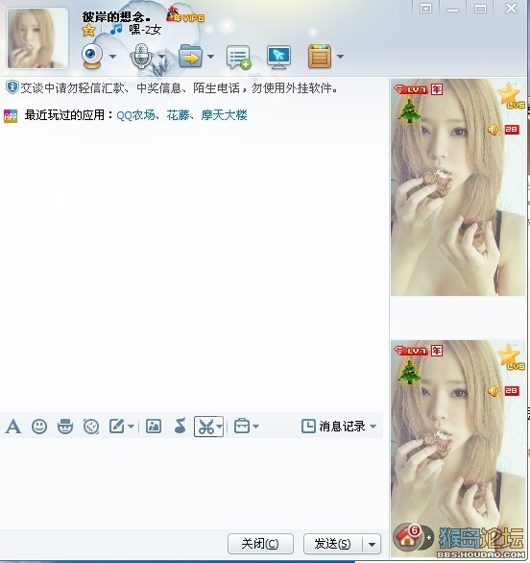Click the music note status icon
The width and height of the screenshot is (530, 563).
click(x=116, y=30)
